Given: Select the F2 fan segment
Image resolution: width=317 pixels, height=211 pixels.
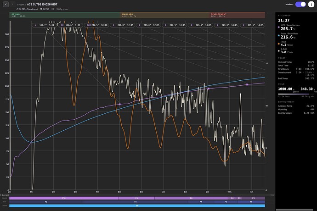Looking at the screenshot, I should click(46, 202).
